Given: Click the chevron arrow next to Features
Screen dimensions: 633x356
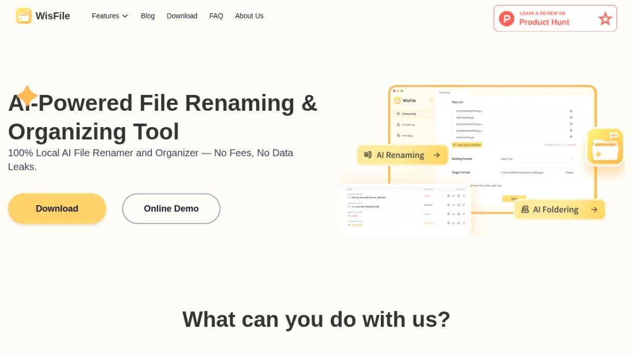Looking at the screenshot, I should [x=125, y=16].
